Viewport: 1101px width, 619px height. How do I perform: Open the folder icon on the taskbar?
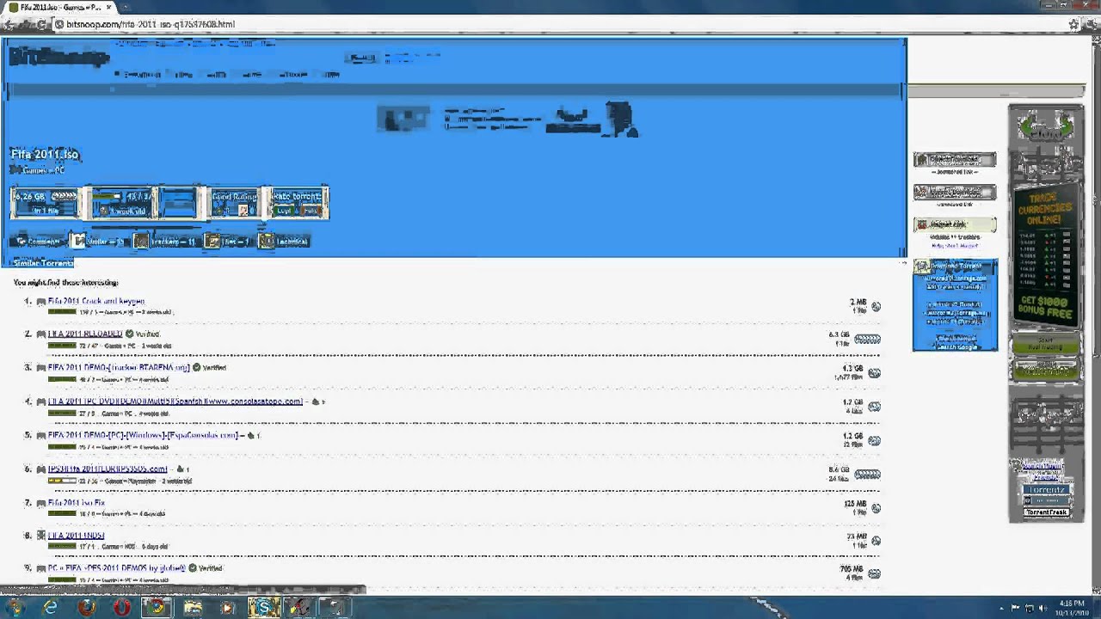coord(193,608)
